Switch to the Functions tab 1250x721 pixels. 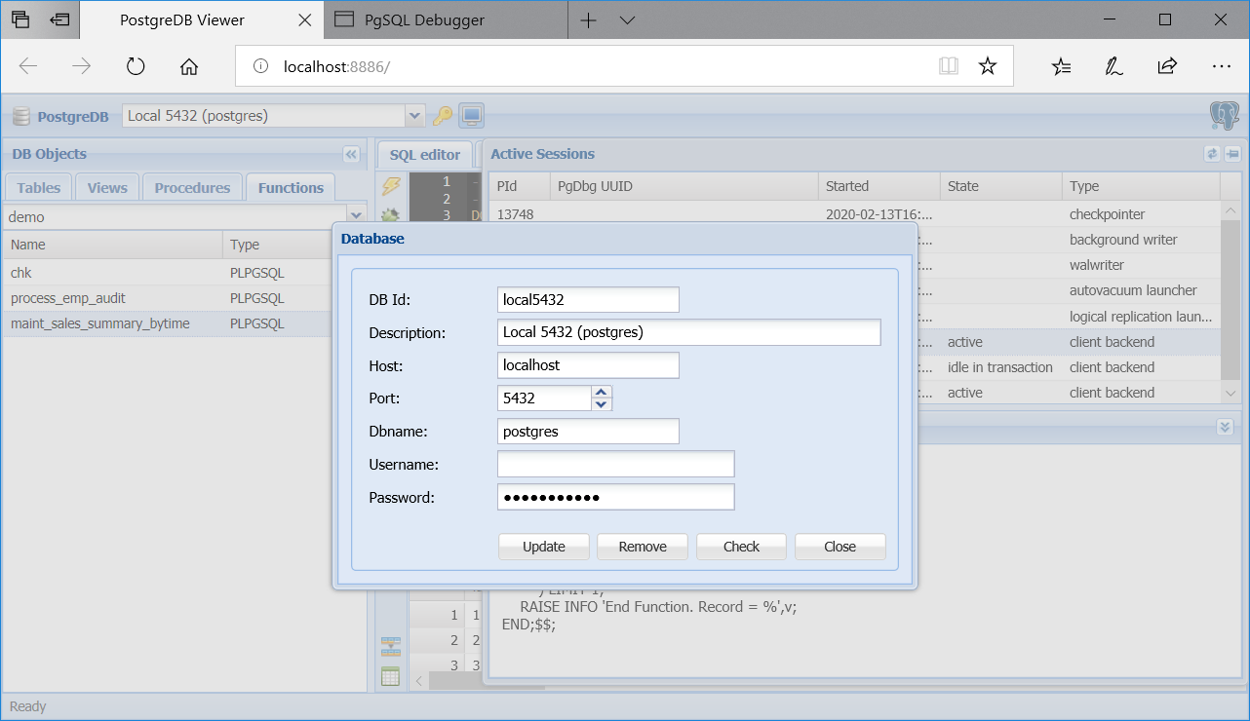click(291, 188)
